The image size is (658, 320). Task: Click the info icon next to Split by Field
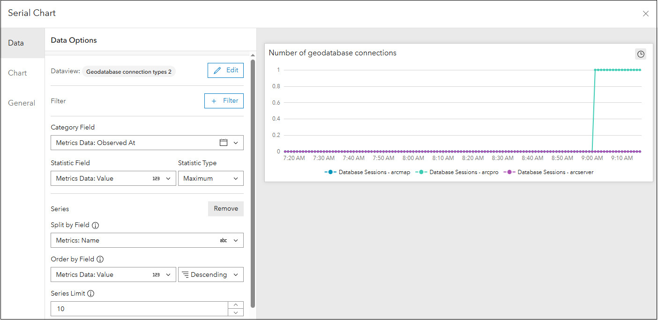click(x=96, y=225)
